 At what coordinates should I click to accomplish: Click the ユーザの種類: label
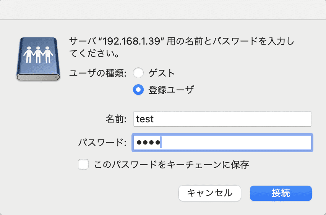[x=98, y=73]
